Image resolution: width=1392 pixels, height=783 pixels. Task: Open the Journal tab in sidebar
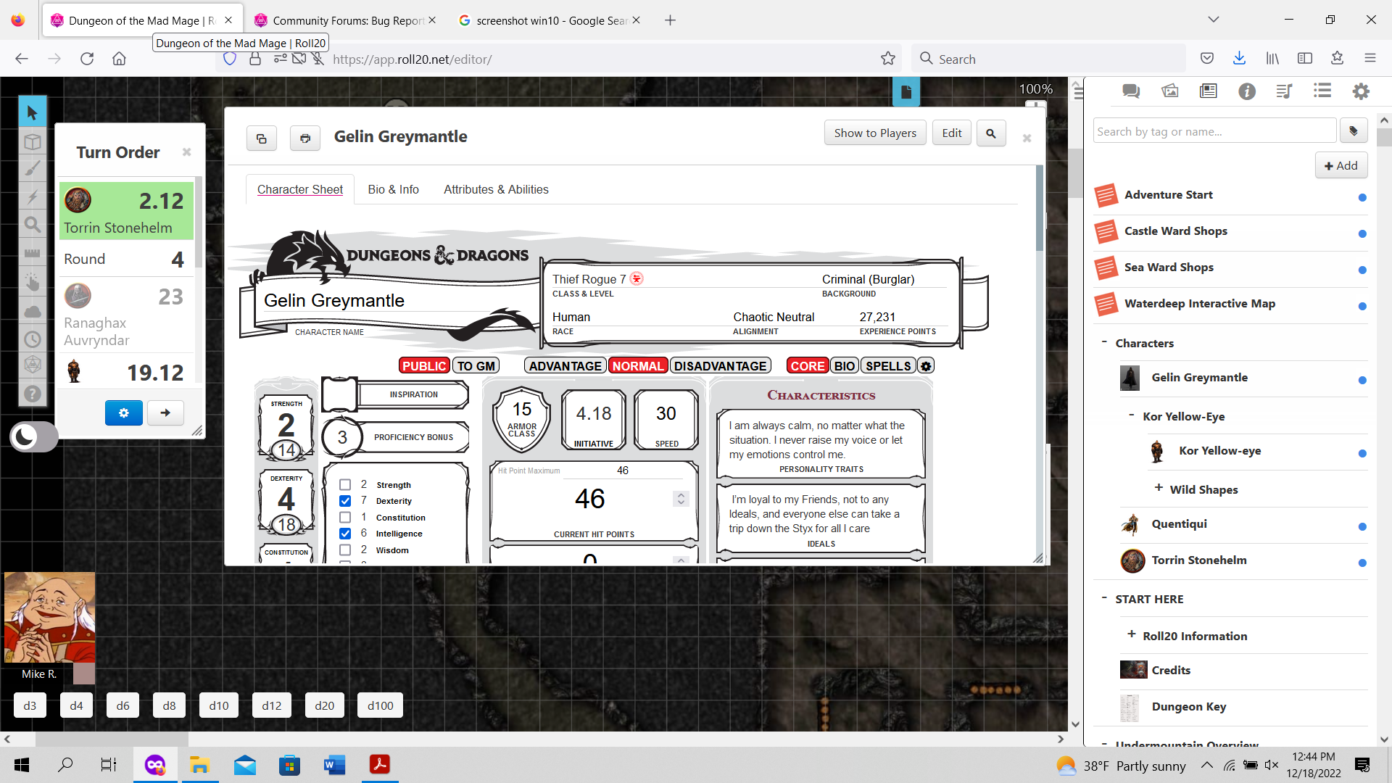pyautogui.click(x=1208, y=91)
